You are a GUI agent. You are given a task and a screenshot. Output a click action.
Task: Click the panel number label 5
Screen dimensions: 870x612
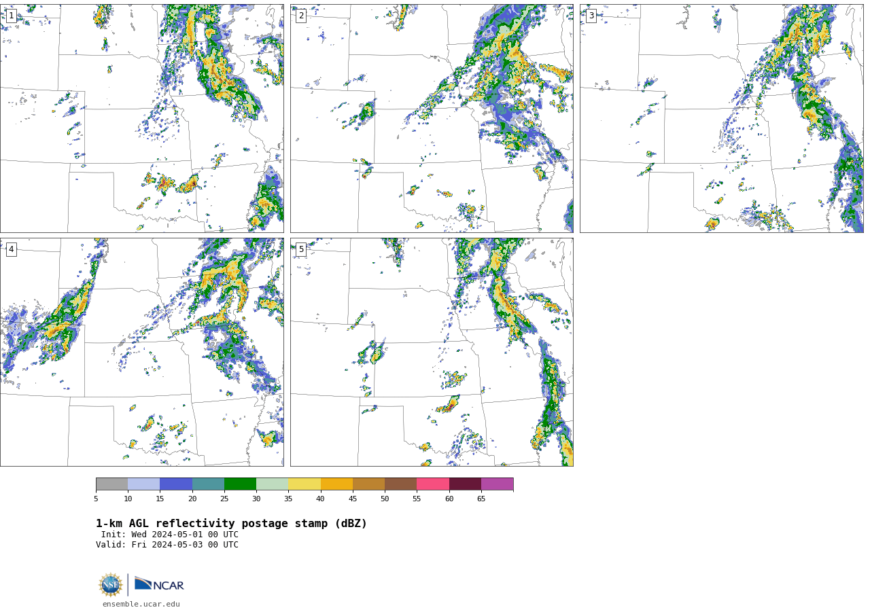[301, 249]
